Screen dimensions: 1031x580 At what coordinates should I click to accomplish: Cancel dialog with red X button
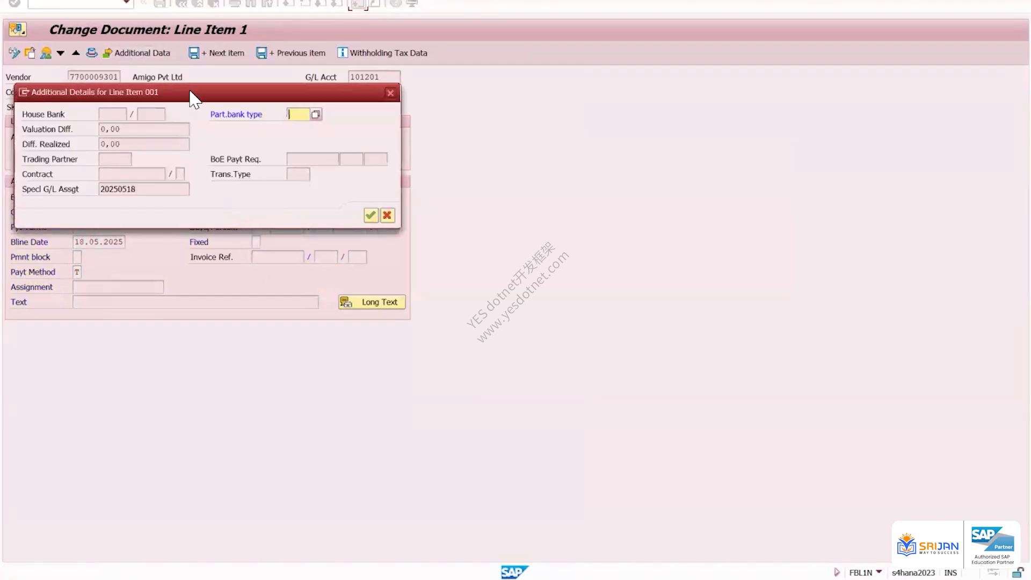387,215
